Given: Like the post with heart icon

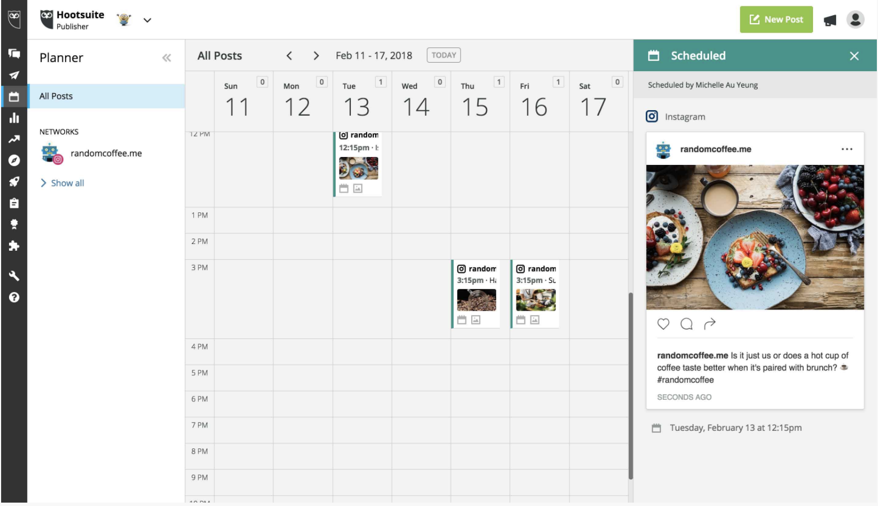Looking at the screenshot, I should (663, 324).
